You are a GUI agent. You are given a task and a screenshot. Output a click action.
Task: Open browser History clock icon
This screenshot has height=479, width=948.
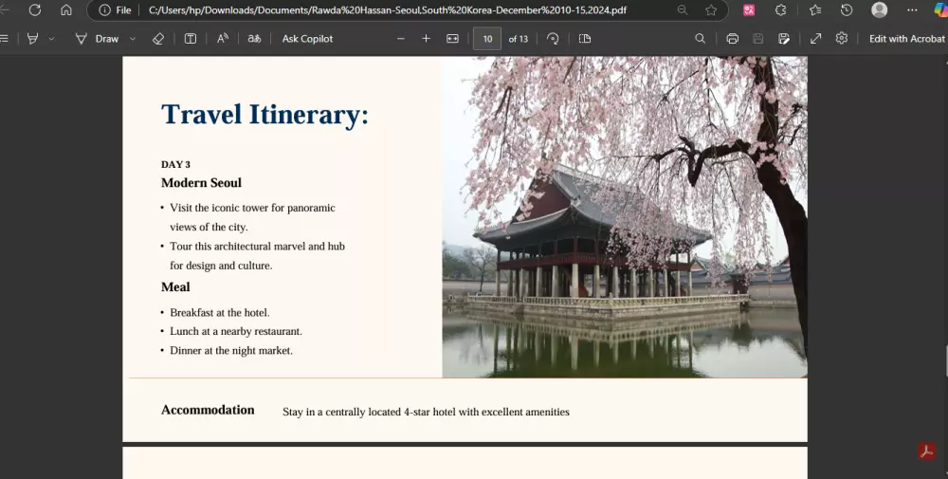pyautogui.click(x=847, y=10)
